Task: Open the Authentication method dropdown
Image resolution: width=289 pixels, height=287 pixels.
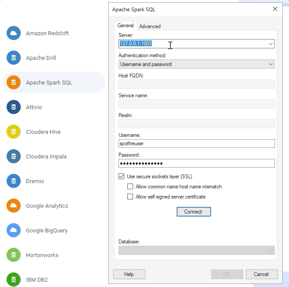Action: [196, 64]
